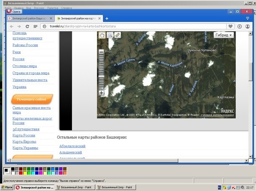This screenshot has height=191, width=256.
Task: Open the Реки link
Action: pyautogui.click(x=16, y=52)
